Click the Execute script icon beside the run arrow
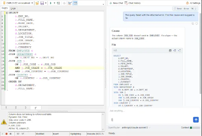 pyautogui.click(x=58, y=3)
